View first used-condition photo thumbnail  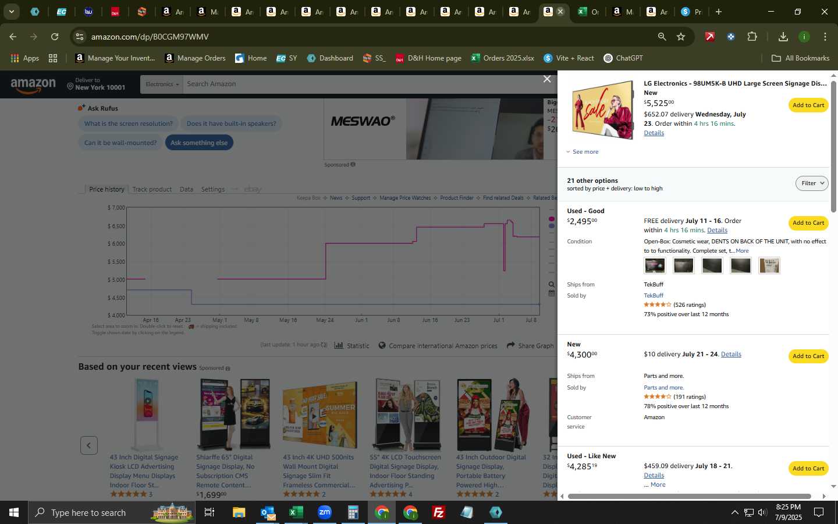tap(655, 265)
